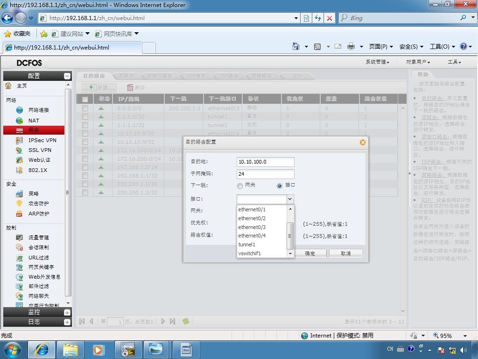Open 网络连接 network connection icon

click(x=20, y=110)
